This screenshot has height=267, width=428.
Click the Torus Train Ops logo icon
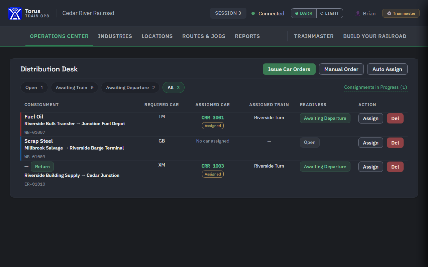pyautogui.click(x=15, y=13)
